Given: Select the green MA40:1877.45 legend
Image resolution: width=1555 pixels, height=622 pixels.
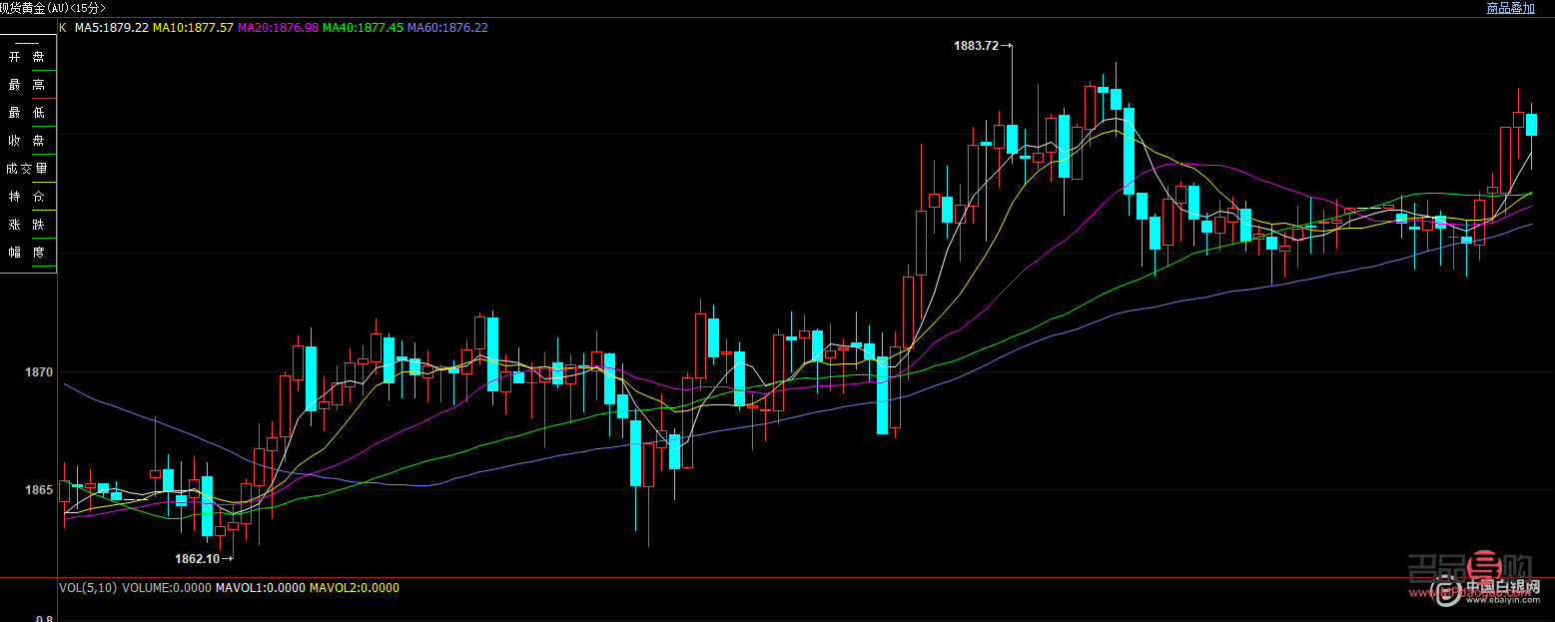Looking at the screenshot, I should pyautogui.click(x=364, y=28).
